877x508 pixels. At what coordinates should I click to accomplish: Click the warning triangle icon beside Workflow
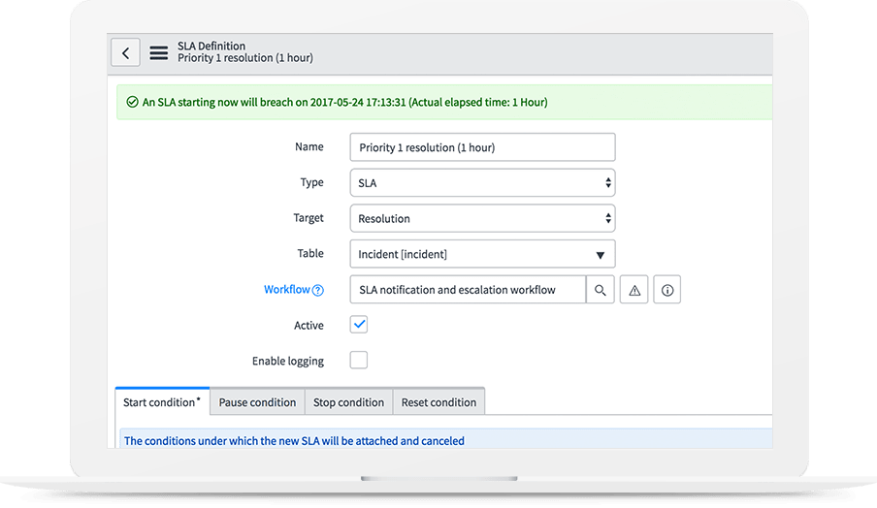[x=633, y=290]
